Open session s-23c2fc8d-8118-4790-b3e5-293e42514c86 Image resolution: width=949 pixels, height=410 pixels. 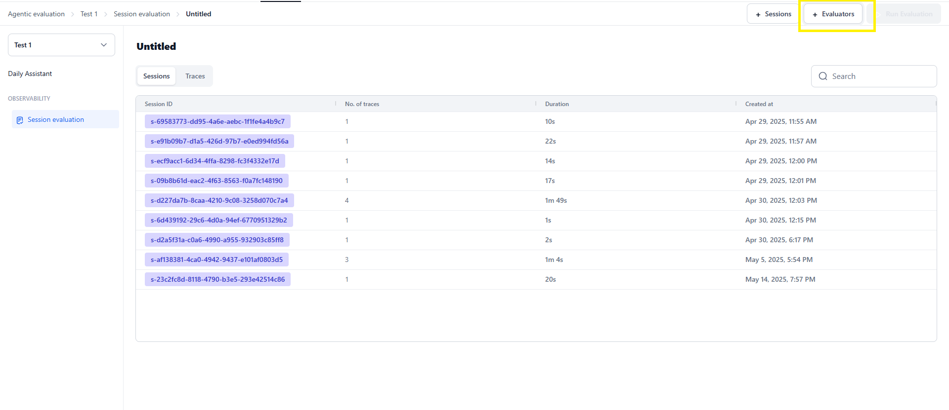(x=217, y=279)
